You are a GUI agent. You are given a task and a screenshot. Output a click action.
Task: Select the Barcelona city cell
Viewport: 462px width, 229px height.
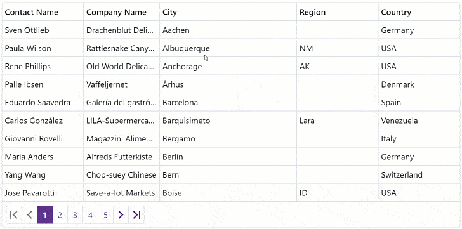point(228,102)
